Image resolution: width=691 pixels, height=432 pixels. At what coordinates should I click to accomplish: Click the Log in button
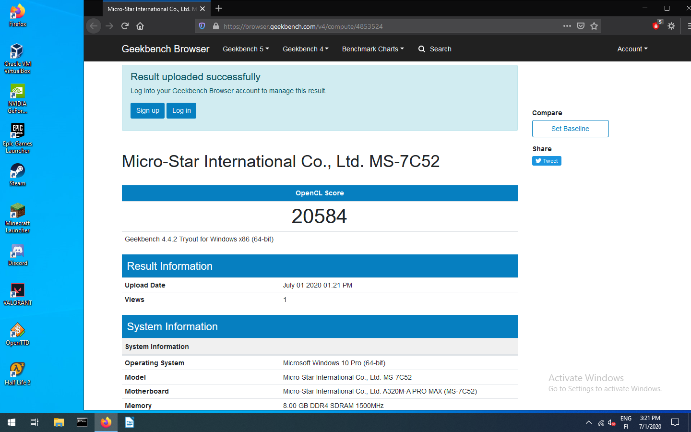(181, 110)
